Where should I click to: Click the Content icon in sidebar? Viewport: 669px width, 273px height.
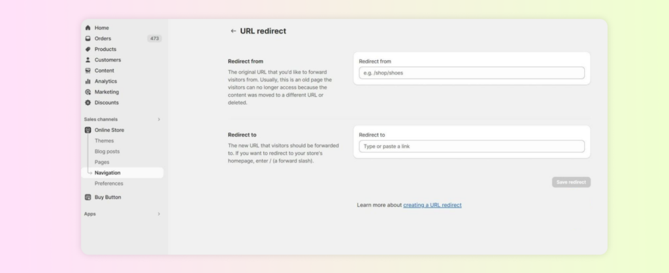pos(88,71)
